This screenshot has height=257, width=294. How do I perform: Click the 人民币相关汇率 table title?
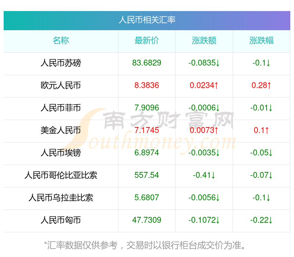coord(147,20)
